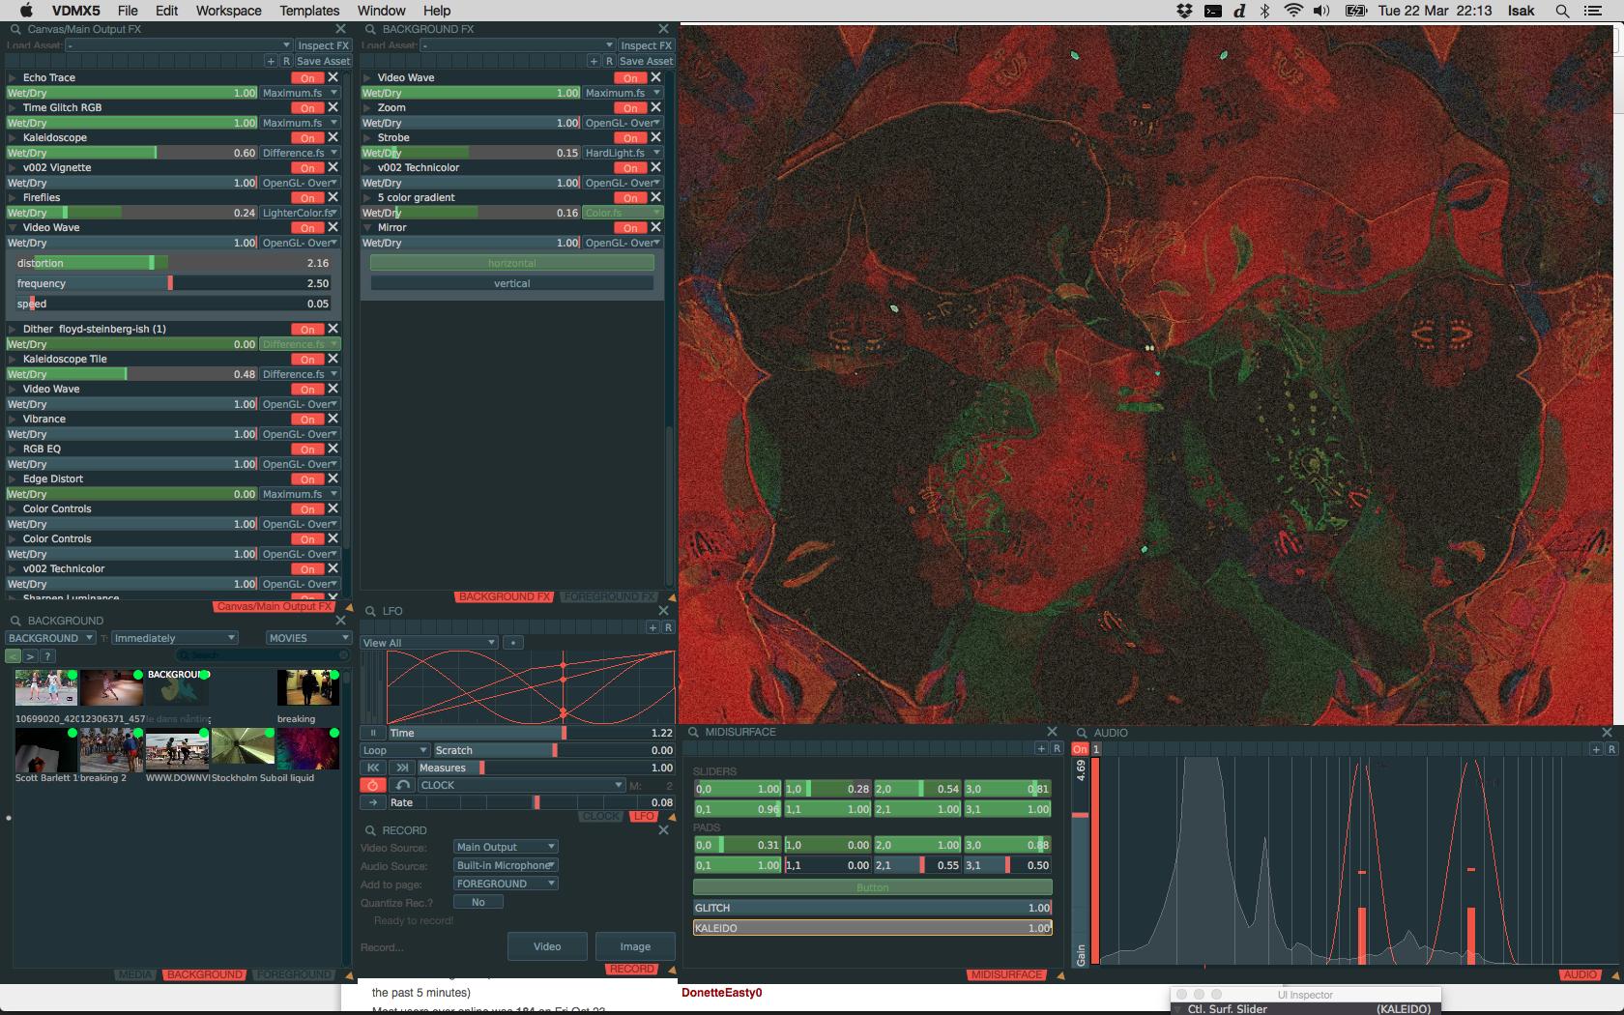The height and width of the screenshot is (1015, 1624).
Task: Click the LFO jump-to-start rewind icon
Action: click(x=373, y=768)
